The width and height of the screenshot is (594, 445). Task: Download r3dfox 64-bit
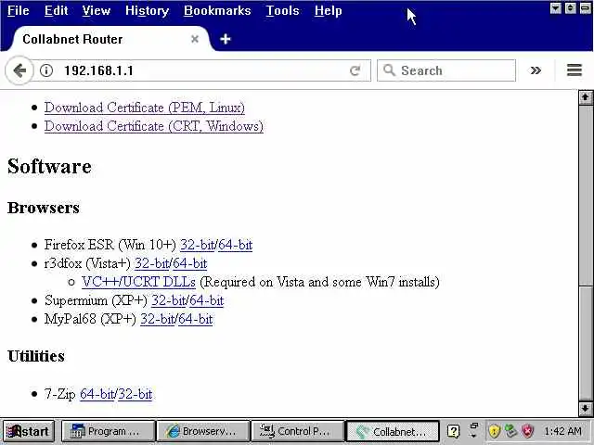point(189,263)
